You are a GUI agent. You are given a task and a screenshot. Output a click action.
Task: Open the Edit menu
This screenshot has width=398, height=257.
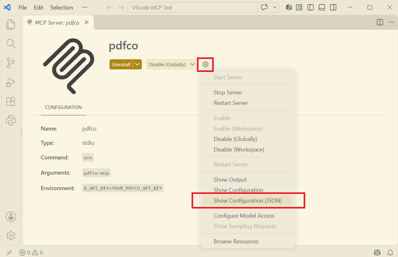pyautogui.click(x=39, y=7)
